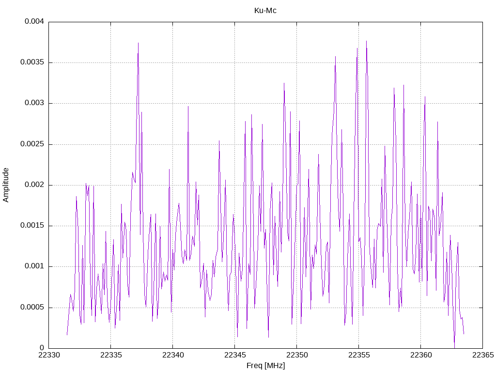Click the 0 y-axis origin label
Image resolution: width=496 pixels, height=372 pixels.
click(42, 348)
